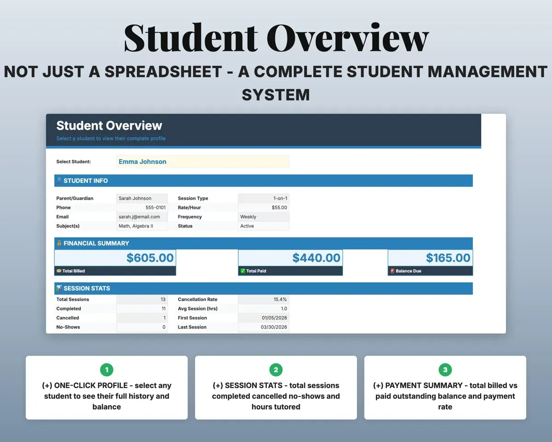Image resolution: width=552 pixels, height=442 pixels.
Task: Select the Cancelled row value 1
Action: coord(142,318)
